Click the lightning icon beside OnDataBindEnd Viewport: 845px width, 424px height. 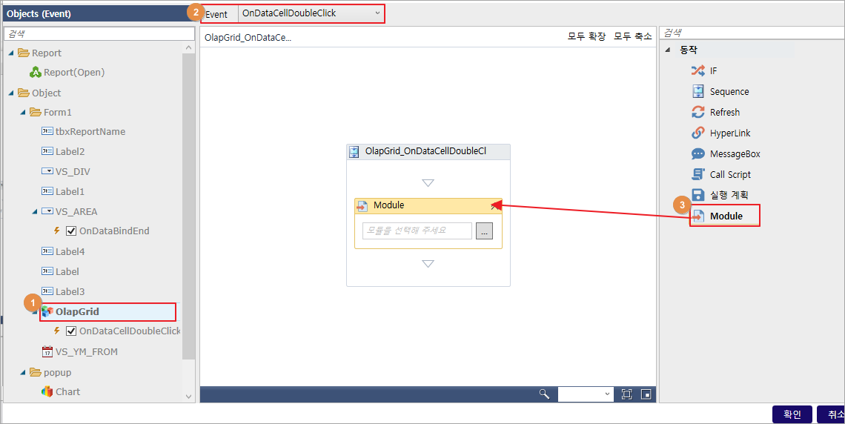coord(56,231)
